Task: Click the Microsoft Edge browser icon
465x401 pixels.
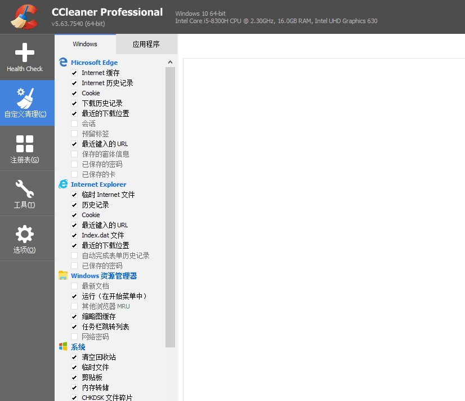Action: [x=63, y=63]
